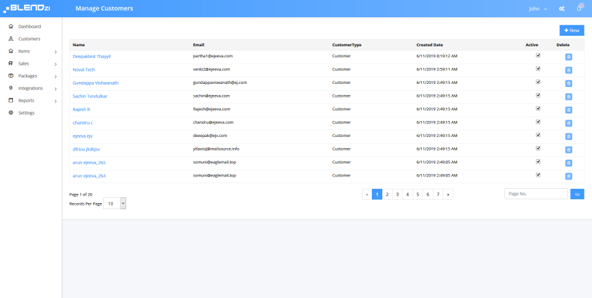
Task: Click the Go button
Action: tap(577, 194)
